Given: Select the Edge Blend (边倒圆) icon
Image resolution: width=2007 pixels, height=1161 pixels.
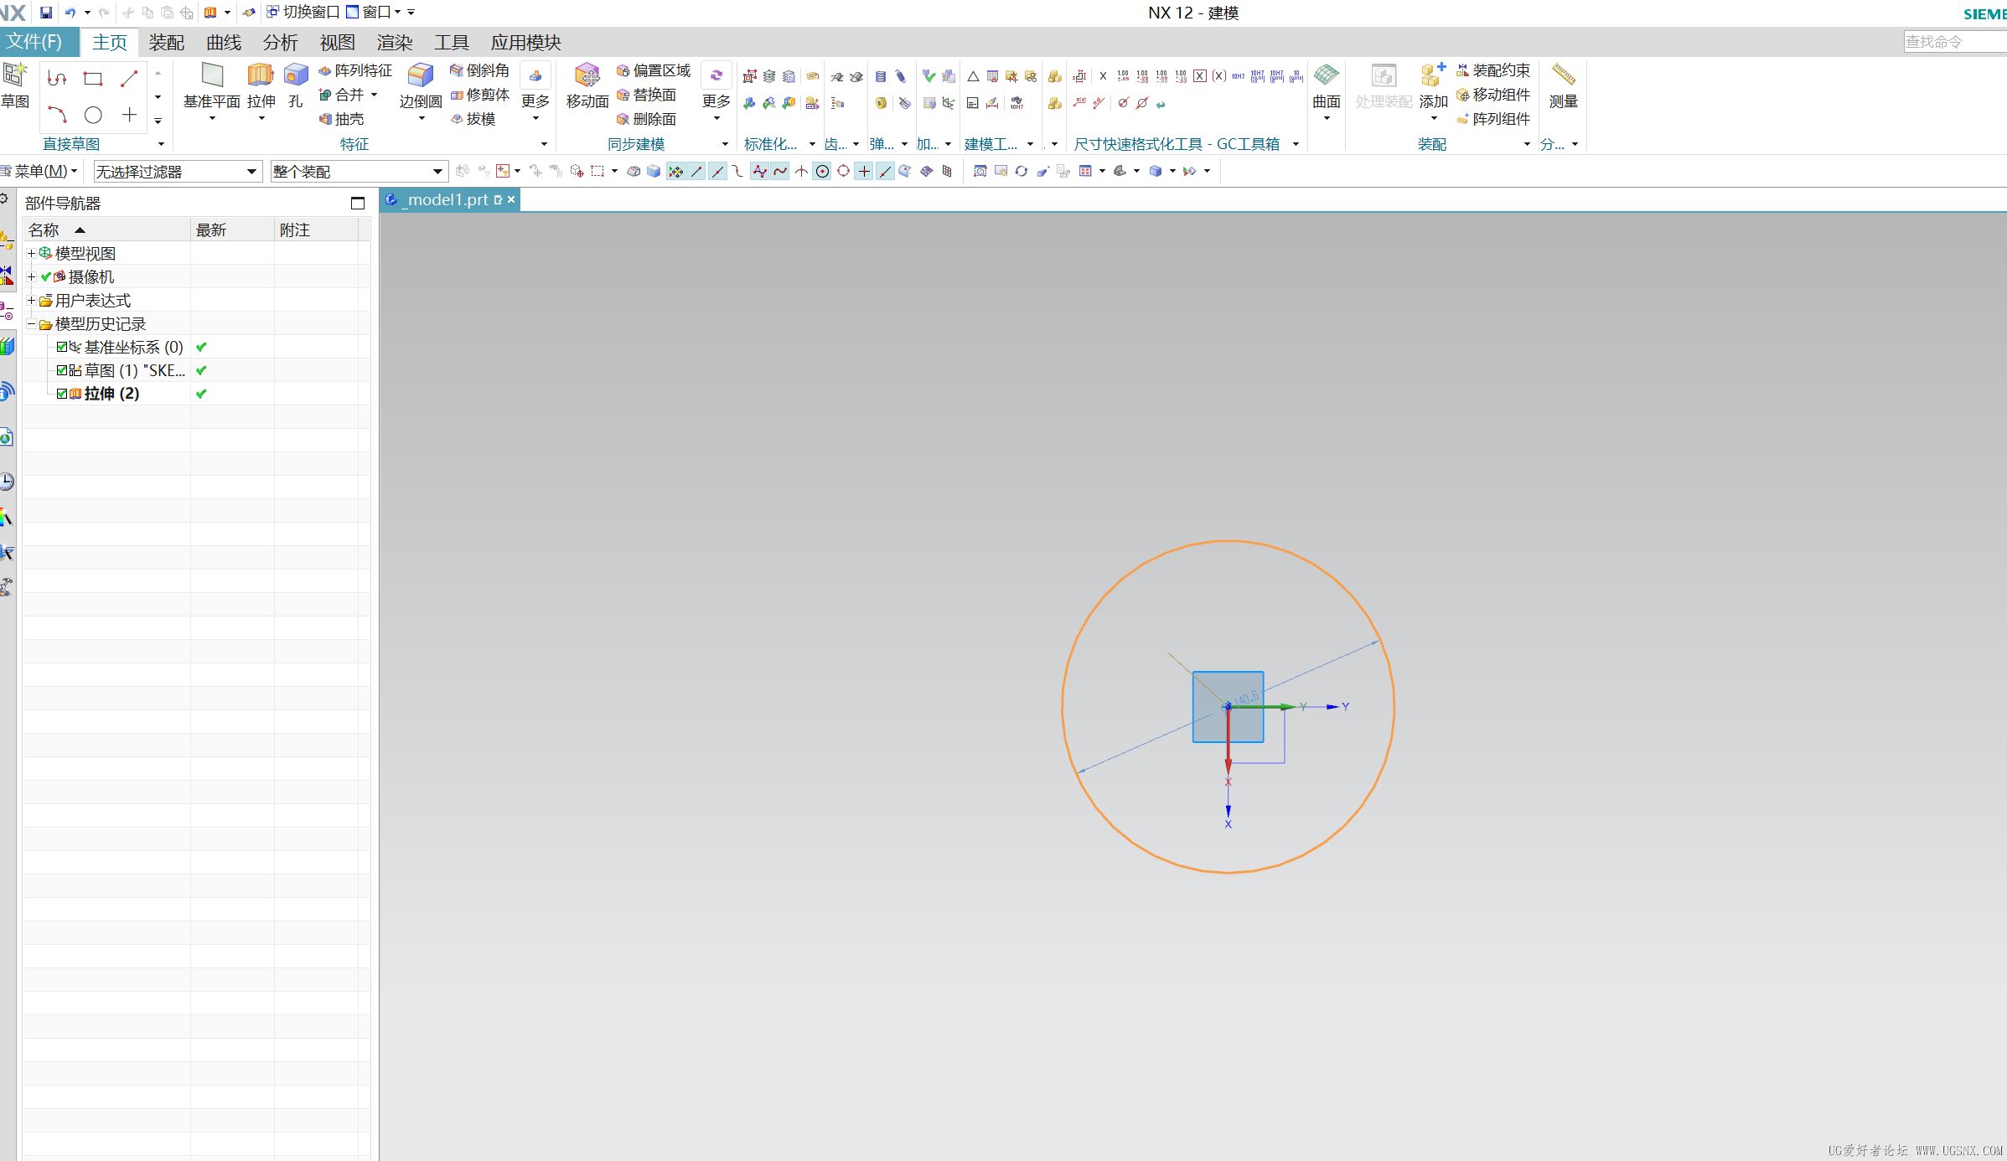Looking at the screenshot, I should coord(421,75).
